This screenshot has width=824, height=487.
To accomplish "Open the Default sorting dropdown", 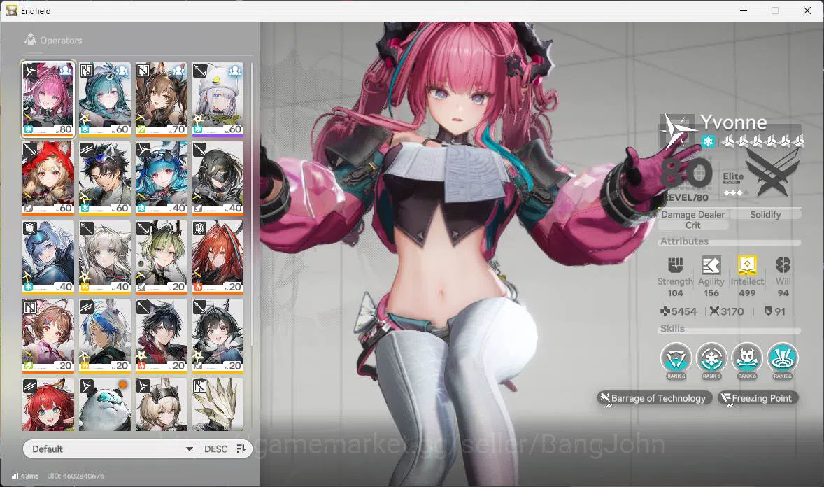I will [111, 449].
